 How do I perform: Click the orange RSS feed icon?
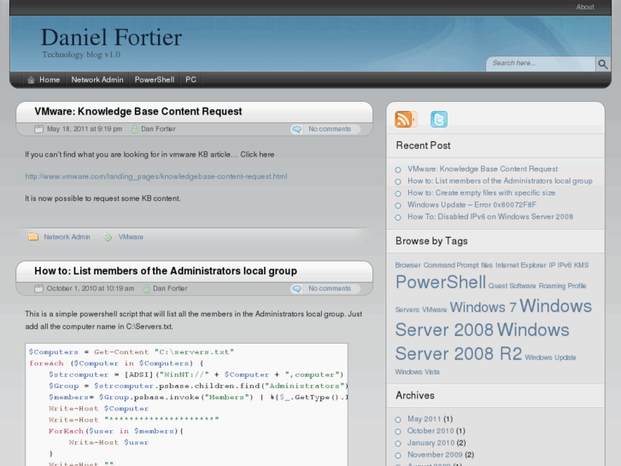click(x=405, y=120)
